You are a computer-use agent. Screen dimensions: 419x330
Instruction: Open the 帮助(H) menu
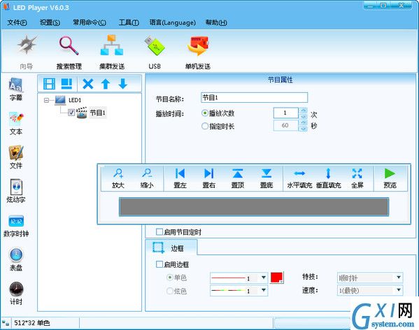tap(216, 22)
